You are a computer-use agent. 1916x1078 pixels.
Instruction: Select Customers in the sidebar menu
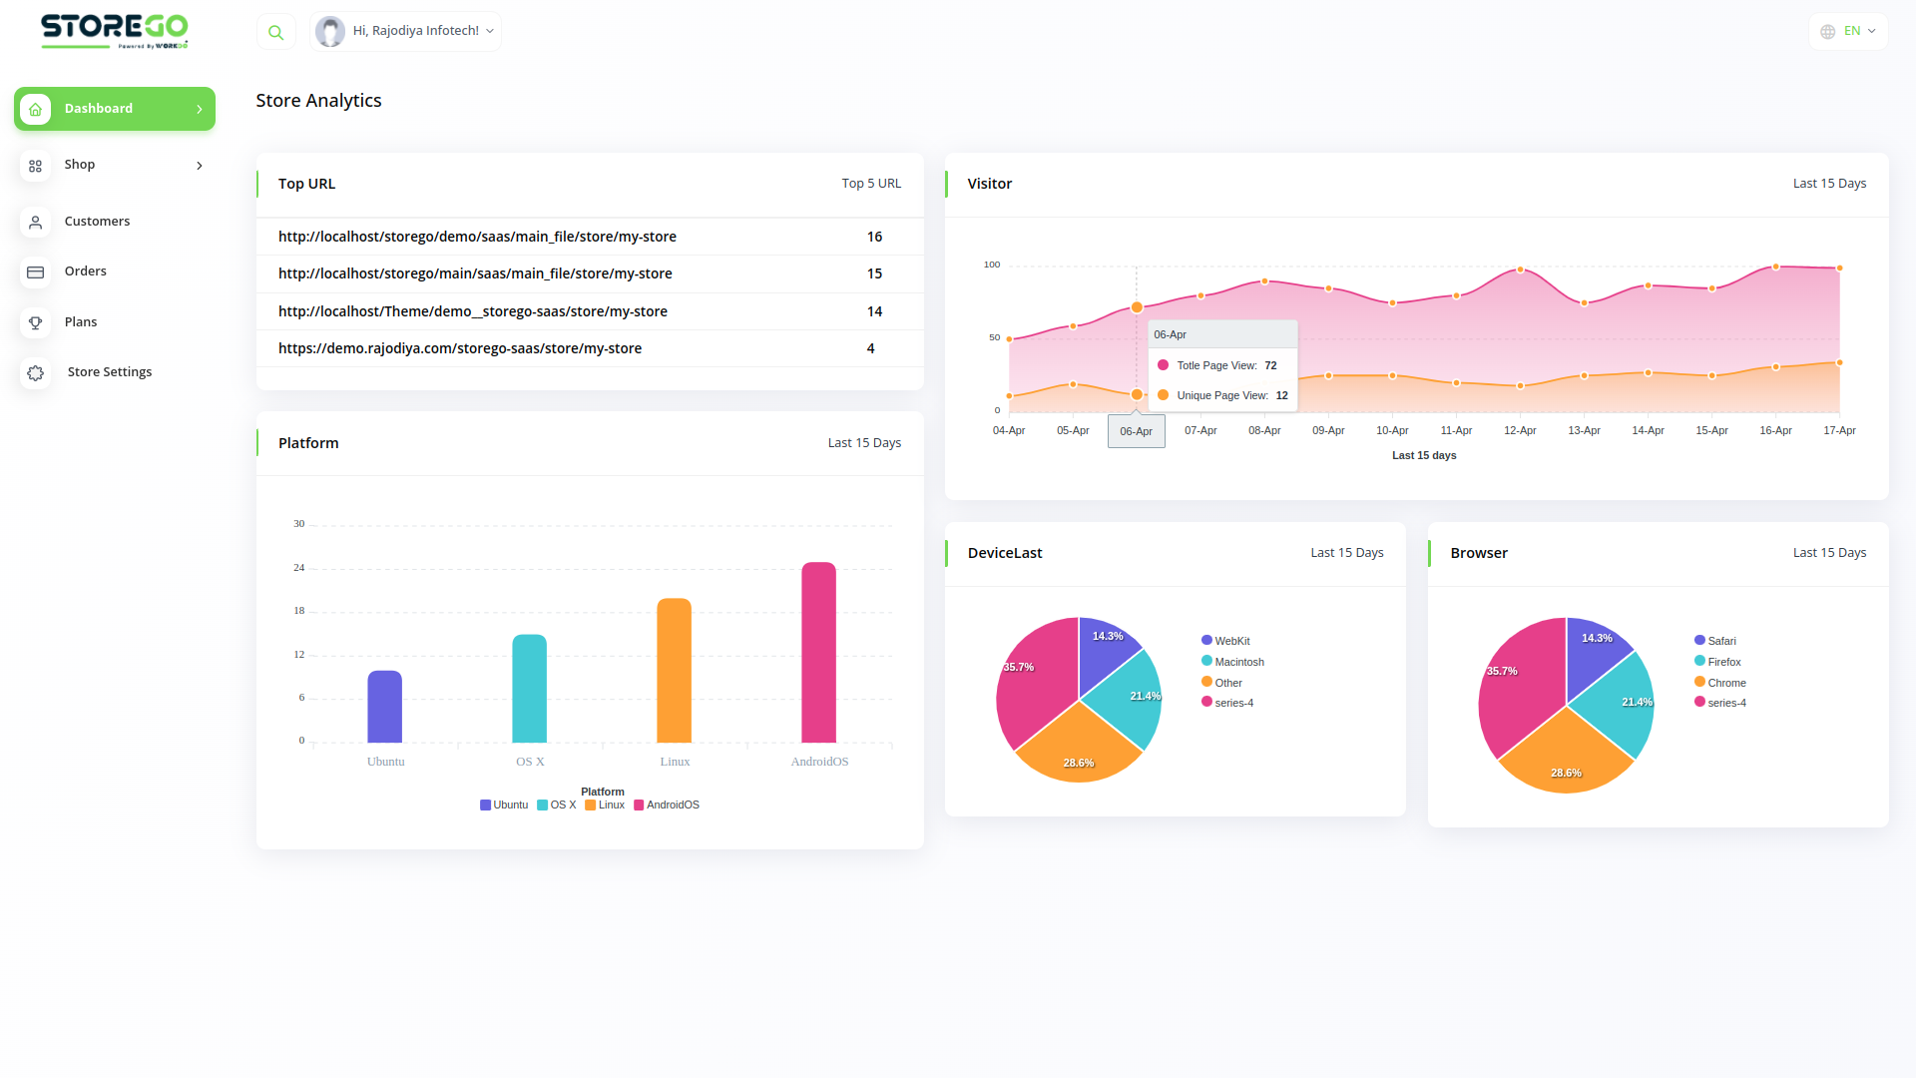click(97, 222)
